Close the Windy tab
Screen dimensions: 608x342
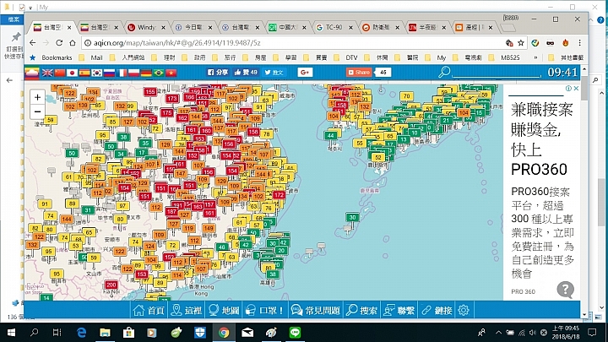tap(163, 28)
